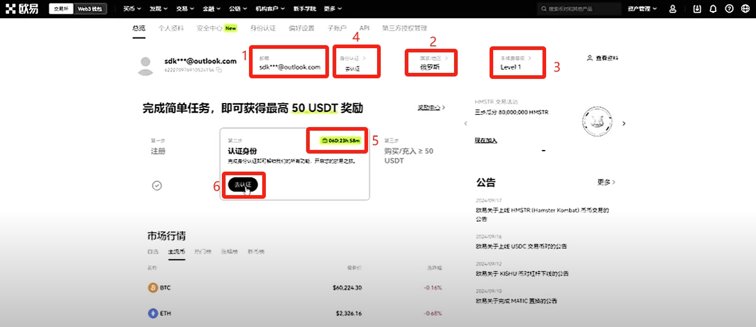
Task: Expand the 买币 dropdown menu
Action: [132, 9]
